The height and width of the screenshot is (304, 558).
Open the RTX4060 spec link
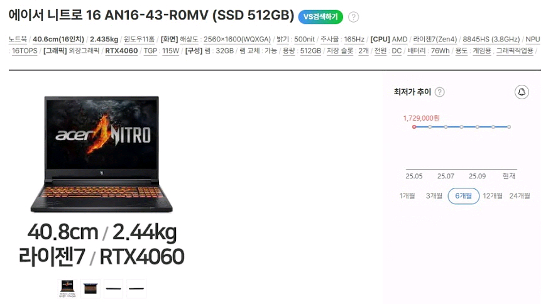click(x=121, y=51)
